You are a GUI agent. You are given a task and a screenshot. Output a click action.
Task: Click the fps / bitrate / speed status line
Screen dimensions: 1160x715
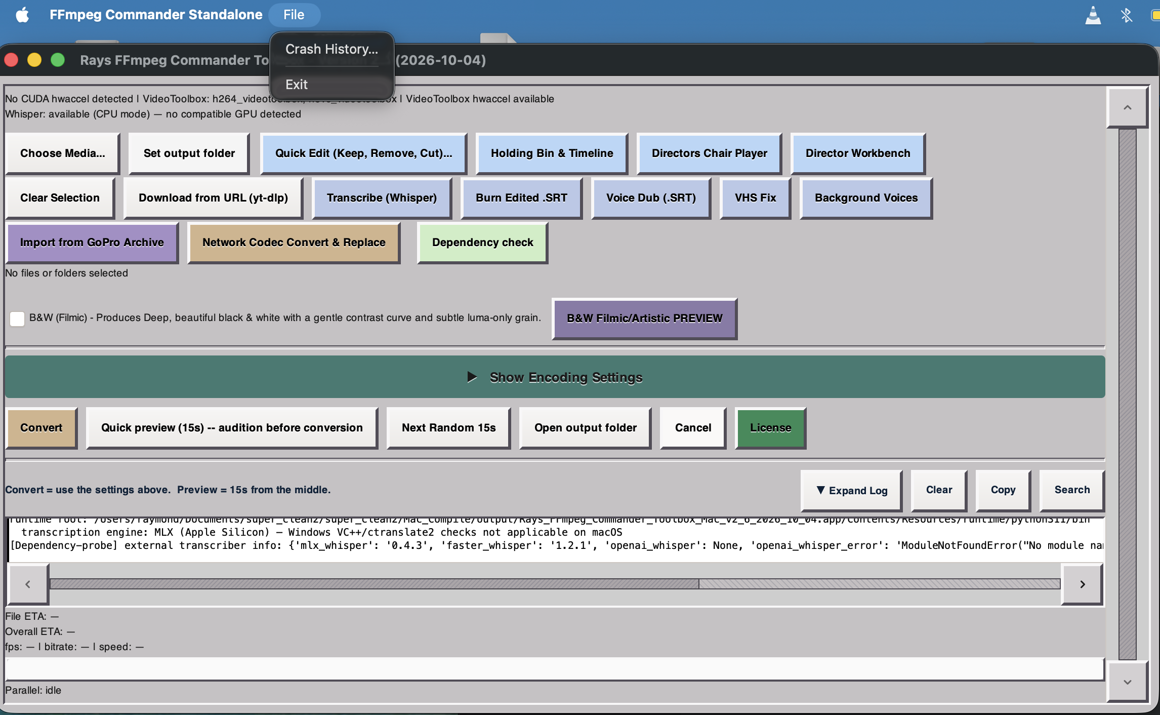74,647
